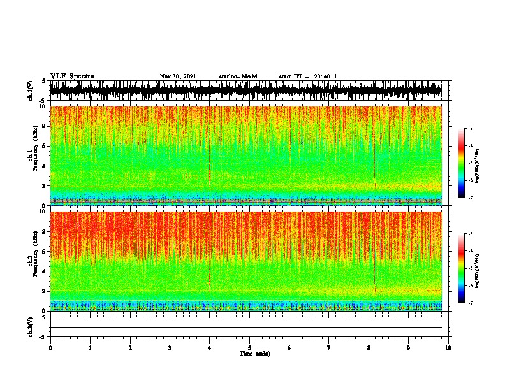The image size is (505, 390).
Task: Click the log(PSD) units label beside ch.2 color bar
Action: [x=478, y=271]
